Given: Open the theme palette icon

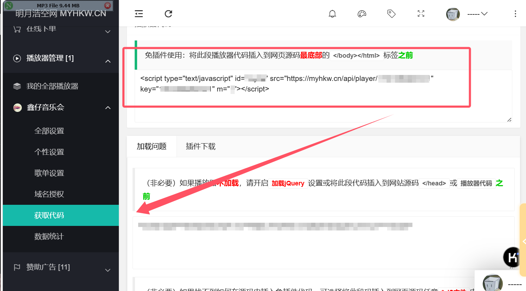Looking at the screenshot, I should click(x=362, y=14).
